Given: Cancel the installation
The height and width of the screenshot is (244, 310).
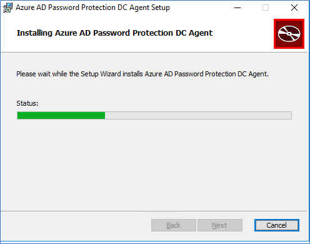Looking at the screenshot, I should 277,225.
